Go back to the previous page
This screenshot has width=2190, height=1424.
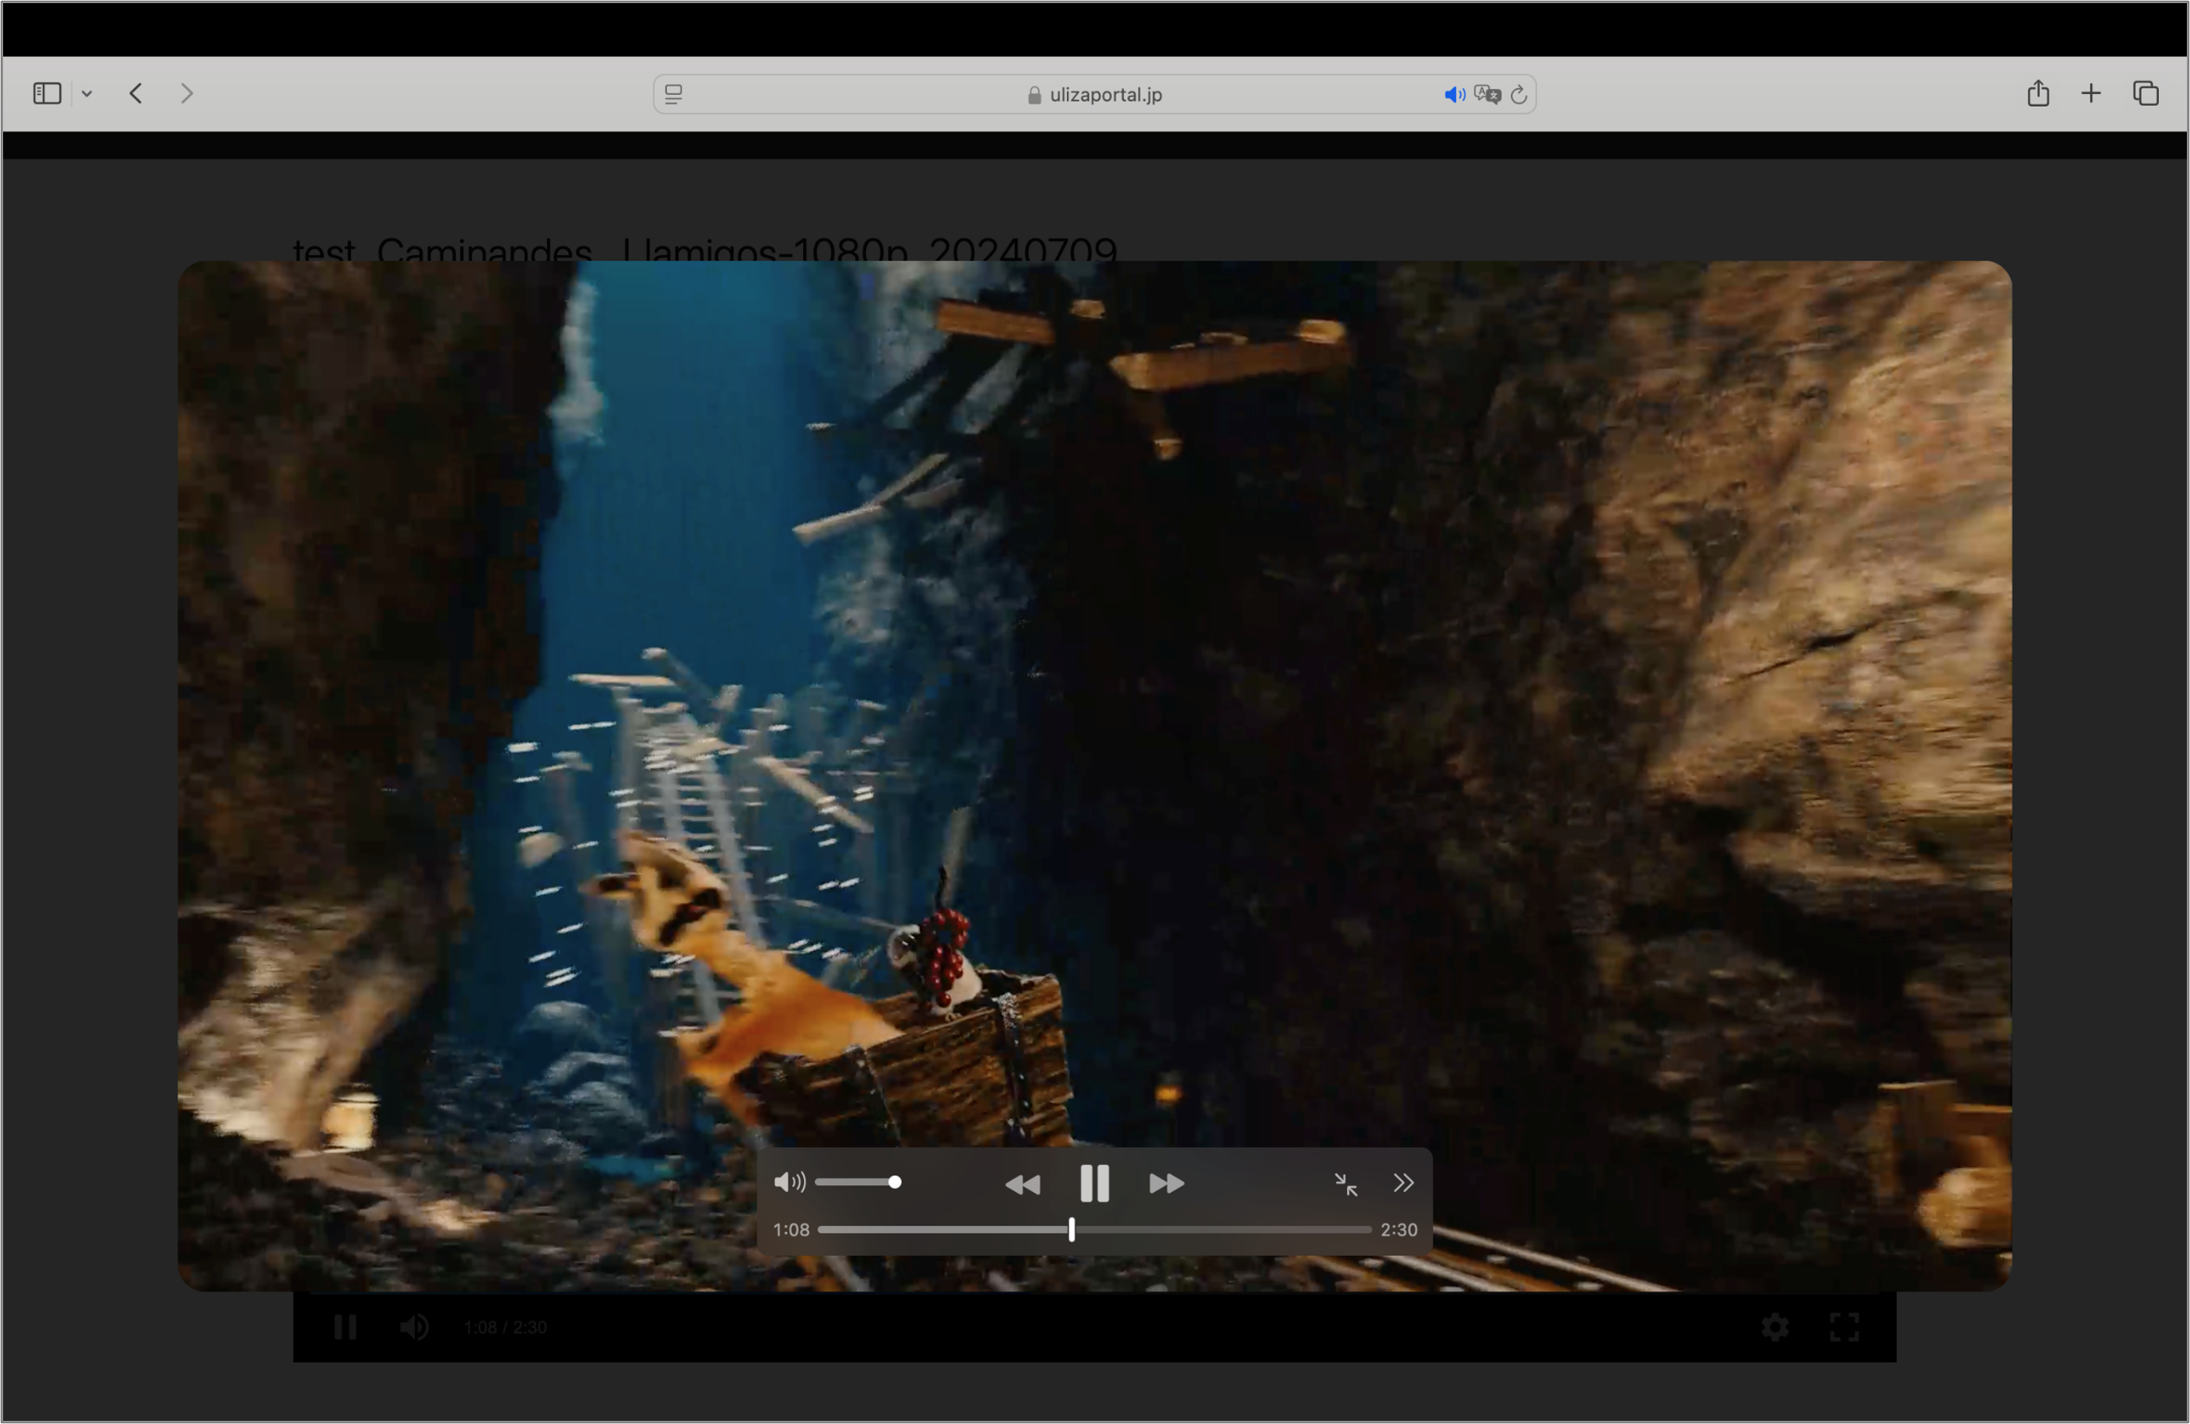pos(136,93)
